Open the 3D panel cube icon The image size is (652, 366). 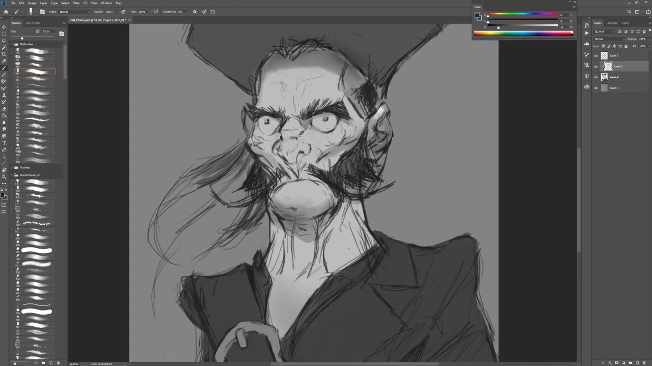587,76
